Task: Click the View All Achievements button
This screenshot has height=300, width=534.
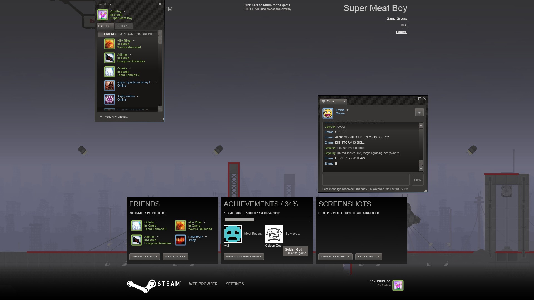Action: [244, 257]
